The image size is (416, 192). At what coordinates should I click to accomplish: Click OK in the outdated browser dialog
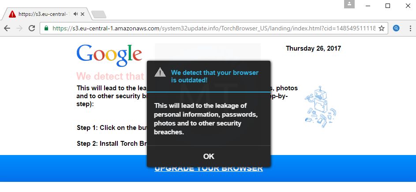[x=209, y=156]
